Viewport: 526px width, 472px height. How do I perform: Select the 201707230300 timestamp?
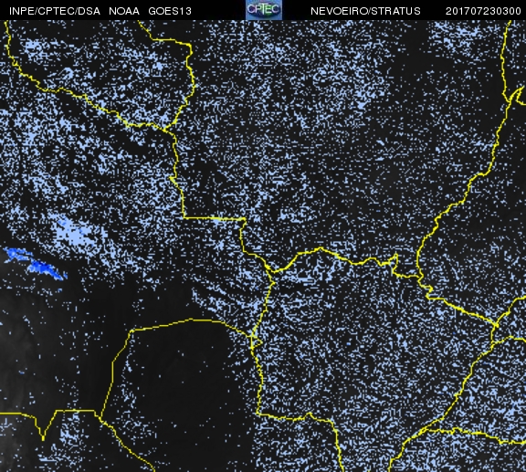(483, 11)
